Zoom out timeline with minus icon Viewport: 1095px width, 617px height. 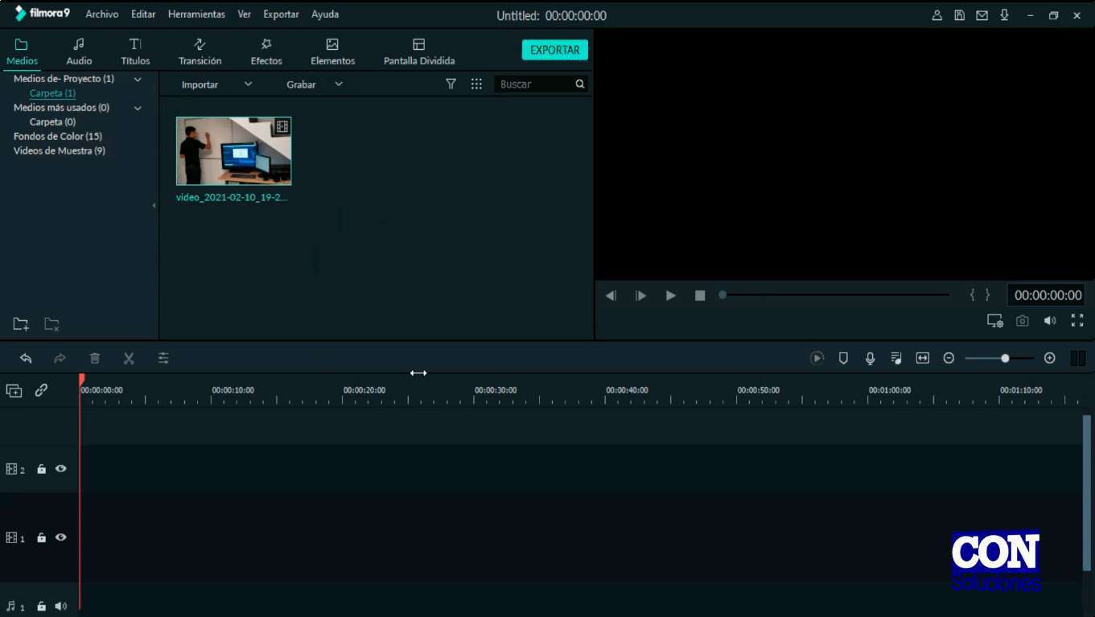tap(949, 358)
